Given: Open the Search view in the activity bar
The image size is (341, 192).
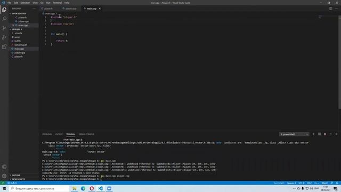Looking at the screenshot, I should tap(4, 19).
